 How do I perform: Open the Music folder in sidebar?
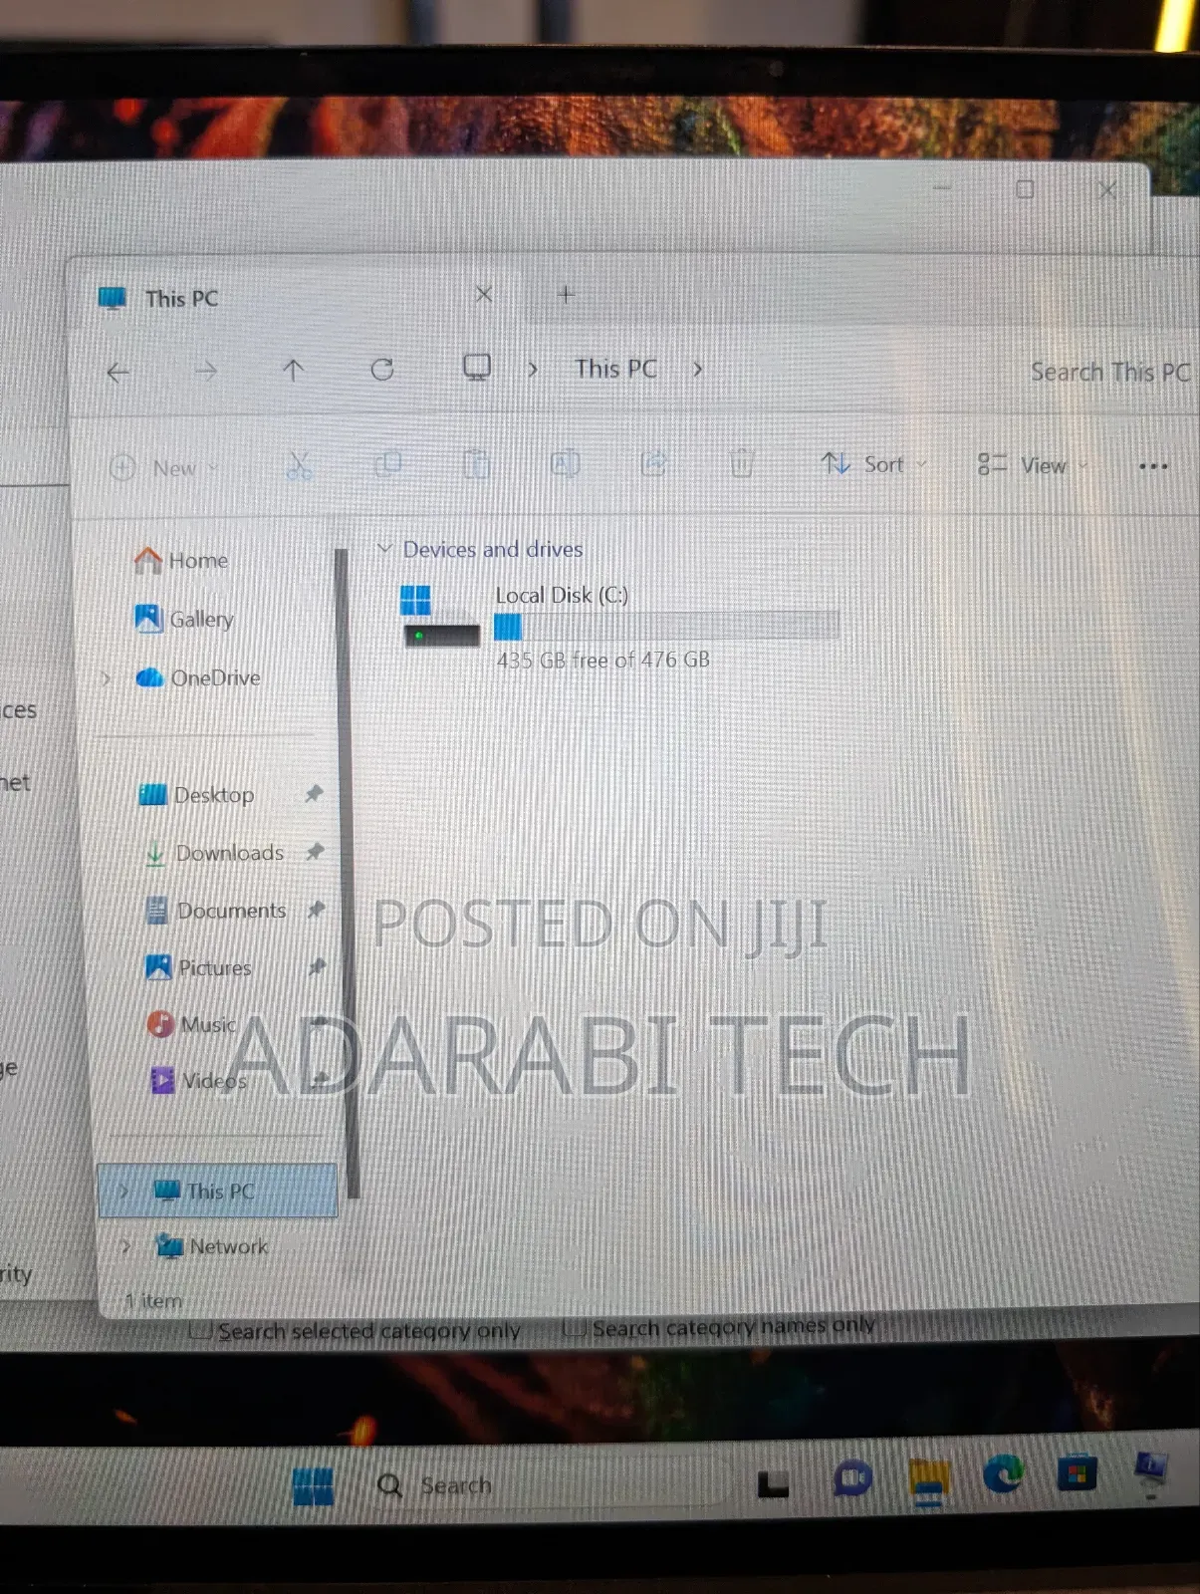(192, 1024)
